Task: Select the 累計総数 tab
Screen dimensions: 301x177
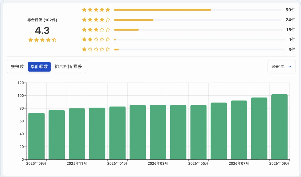Action: coord(39,67)
